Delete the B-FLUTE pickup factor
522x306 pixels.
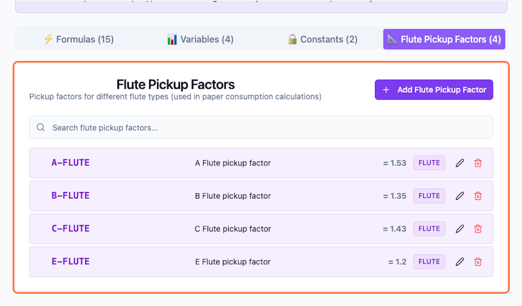point(478,196)
